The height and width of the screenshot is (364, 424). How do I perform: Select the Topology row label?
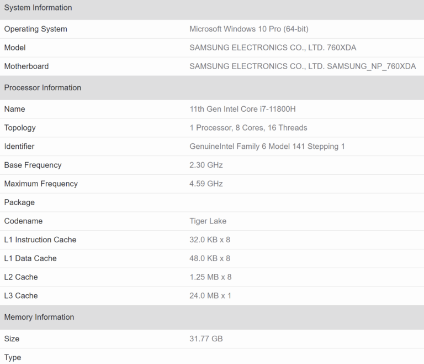pos(20,128)
